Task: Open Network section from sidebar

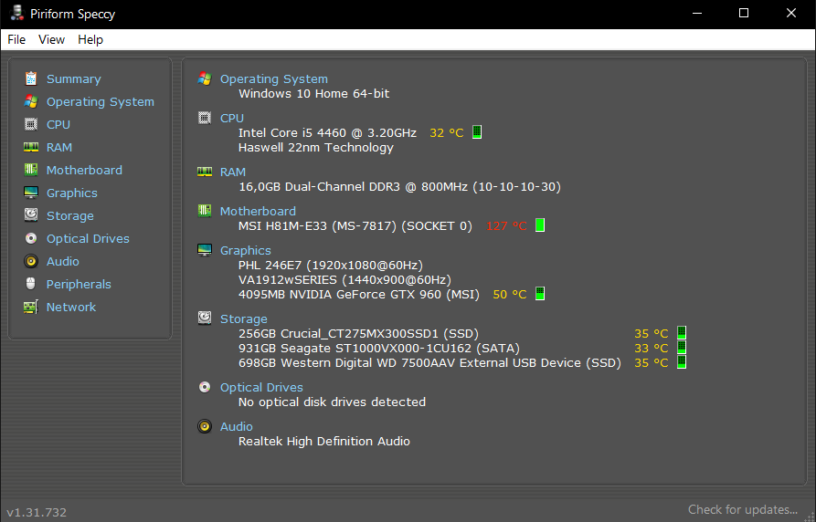Action: click(x=71, y=308)
